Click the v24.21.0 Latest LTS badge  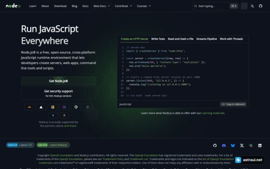20,145
